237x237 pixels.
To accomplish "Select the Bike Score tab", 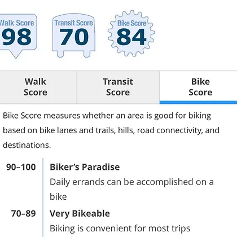I will point(199,87).
